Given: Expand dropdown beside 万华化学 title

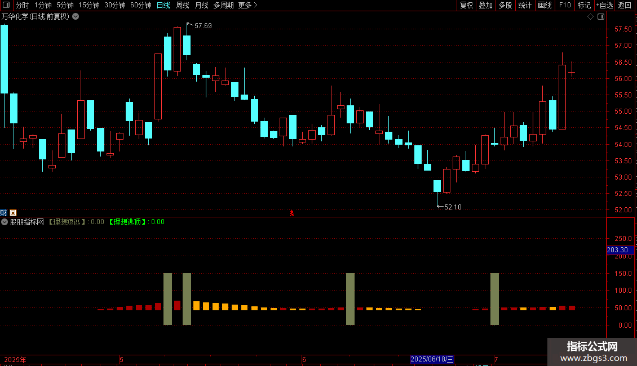Looking at the screenshot, I should click(76, 17).
